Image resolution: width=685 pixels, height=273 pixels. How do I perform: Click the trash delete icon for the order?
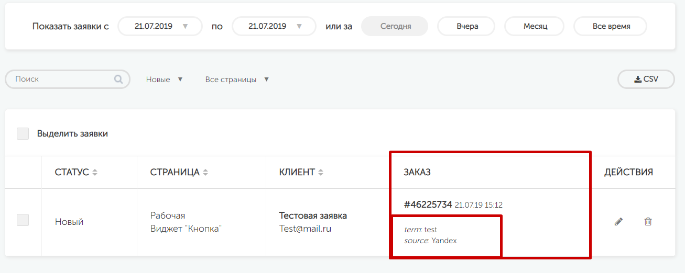pos(648,222)
